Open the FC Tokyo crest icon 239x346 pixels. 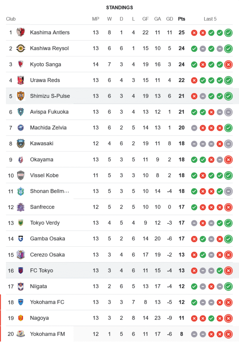21,271
